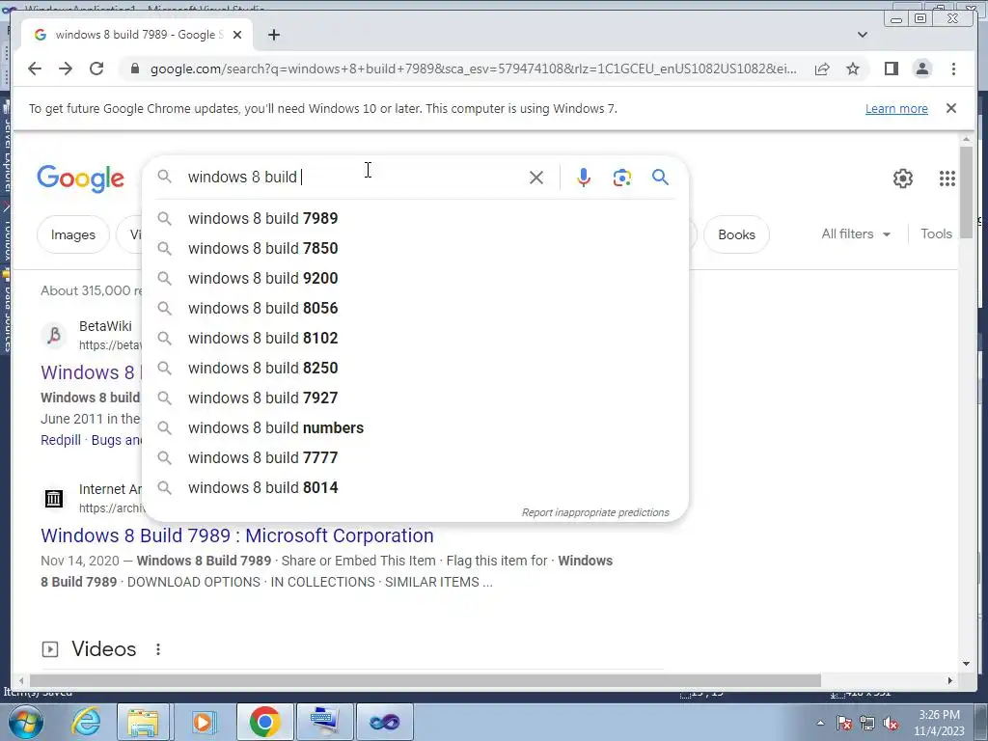Open the site information lock icon
Viewport: 988px width, 741px height.
click(x=134, y=69)
